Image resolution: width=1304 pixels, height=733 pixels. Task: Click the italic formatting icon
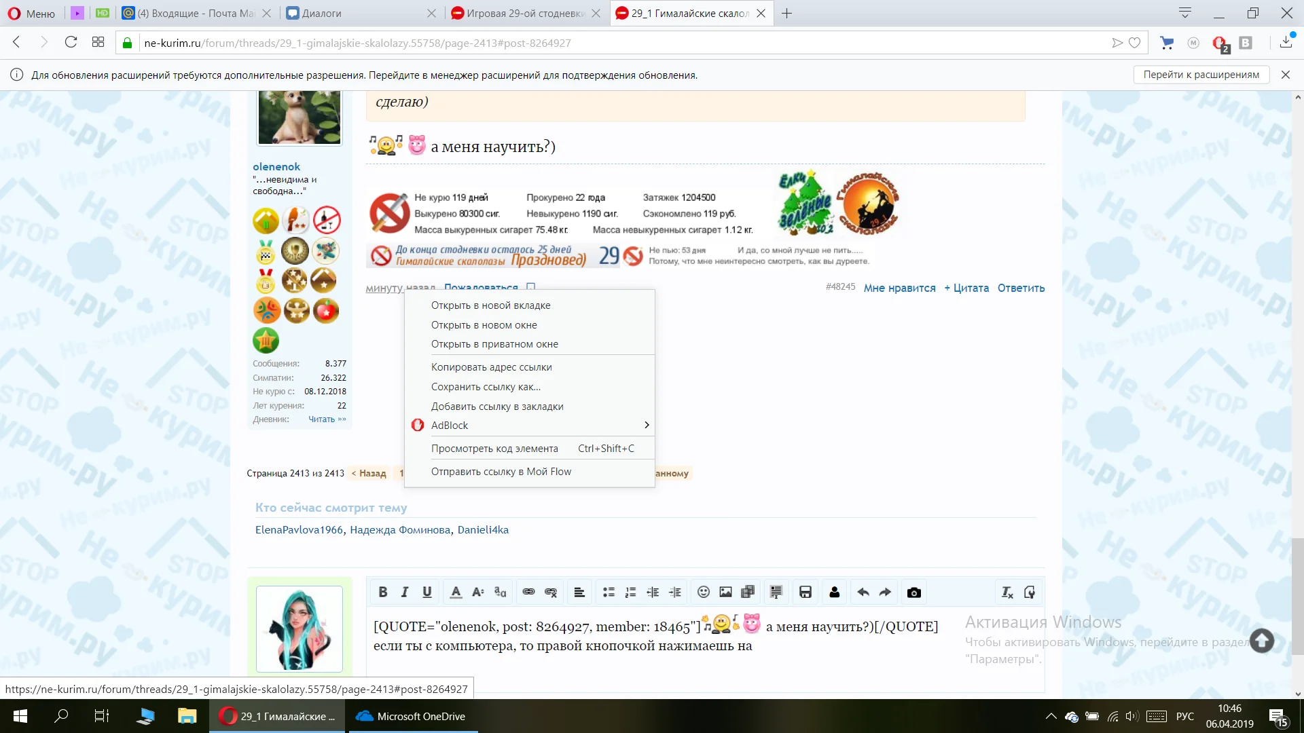click(405, 593)
